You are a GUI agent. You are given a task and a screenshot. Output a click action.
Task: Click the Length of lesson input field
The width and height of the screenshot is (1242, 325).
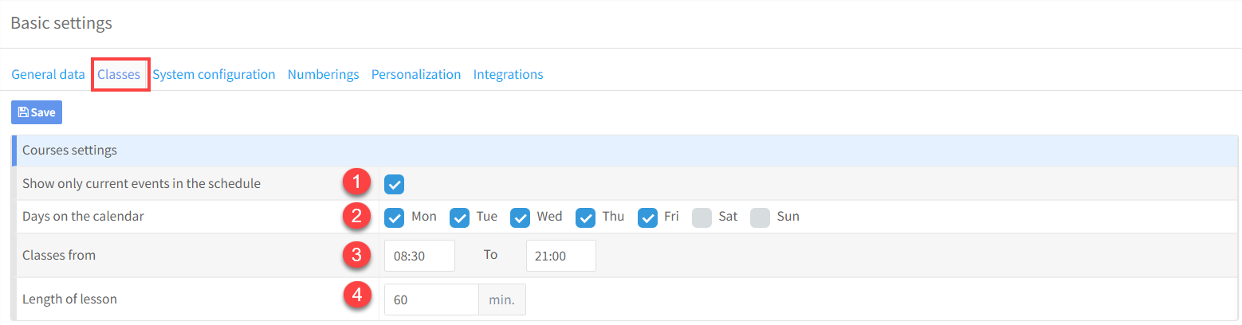pyautogui.click(x=431, y=300)
